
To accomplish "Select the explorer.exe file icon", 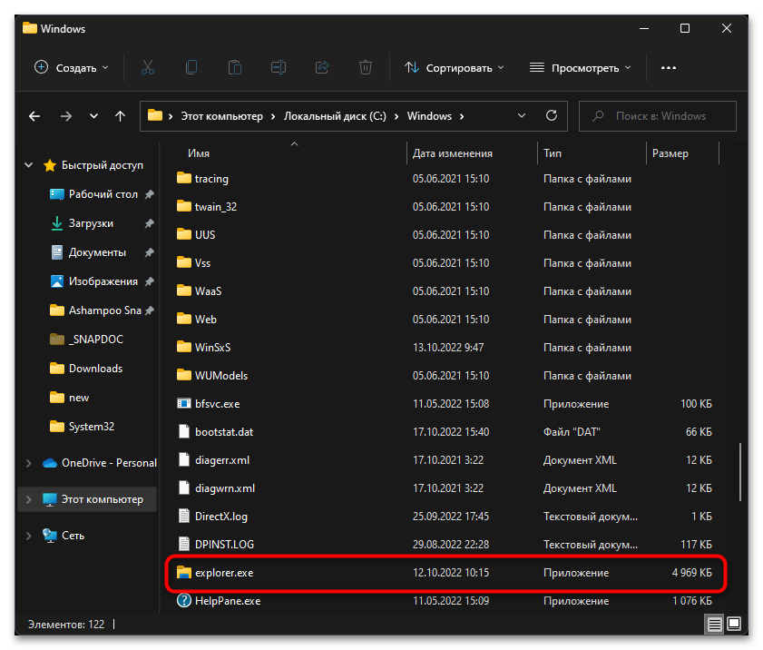I will point(184,573).
